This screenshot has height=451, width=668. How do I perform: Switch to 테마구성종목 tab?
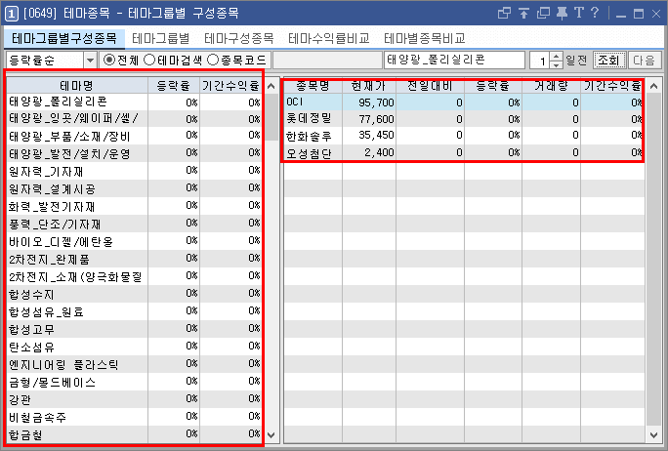239,39
